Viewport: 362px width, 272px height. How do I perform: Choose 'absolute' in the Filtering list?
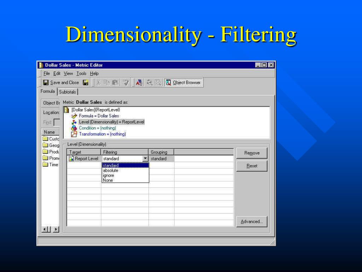pos(125,170)
